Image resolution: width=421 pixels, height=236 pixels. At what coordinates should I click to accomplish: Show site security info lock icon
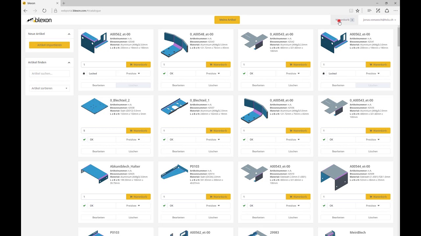click(x=55, y=10)
